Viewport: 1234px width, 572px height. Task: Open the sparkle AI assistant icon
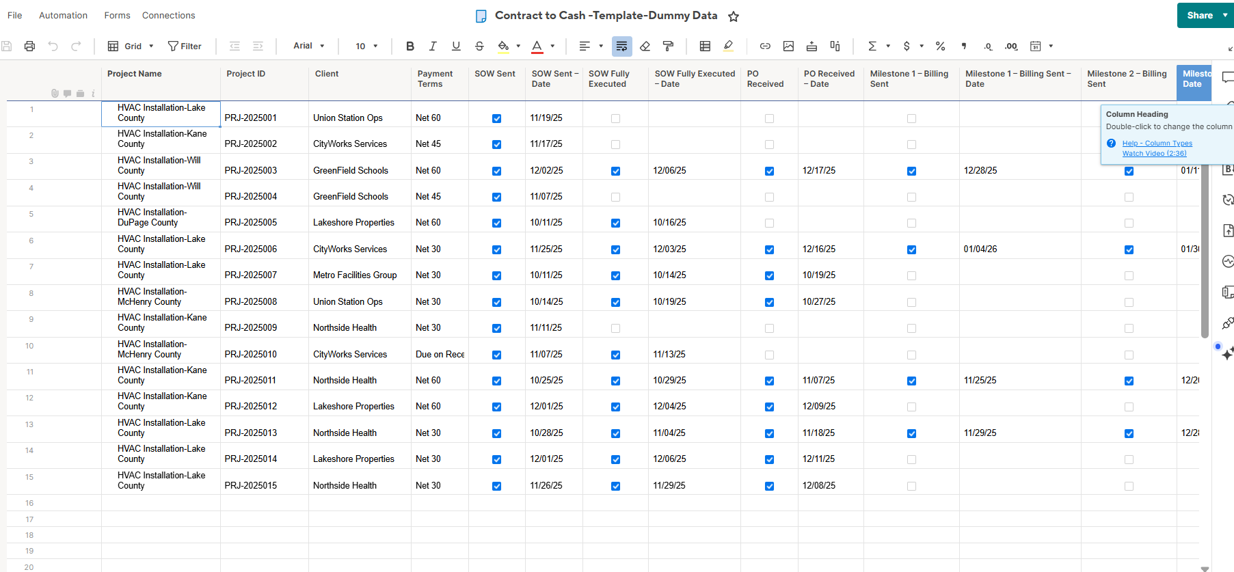[x=1227, y=353]
